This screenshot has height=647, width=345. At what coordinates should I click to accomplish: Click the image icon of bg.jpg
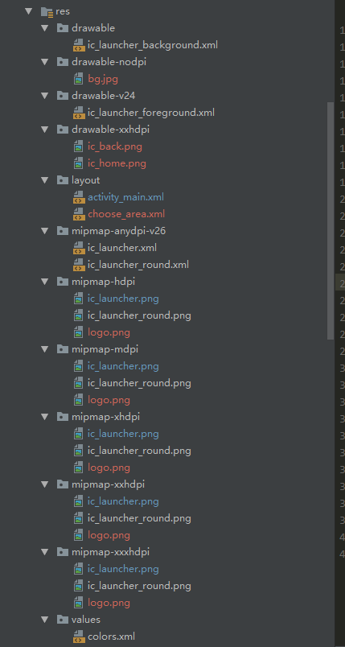[78, 79]
